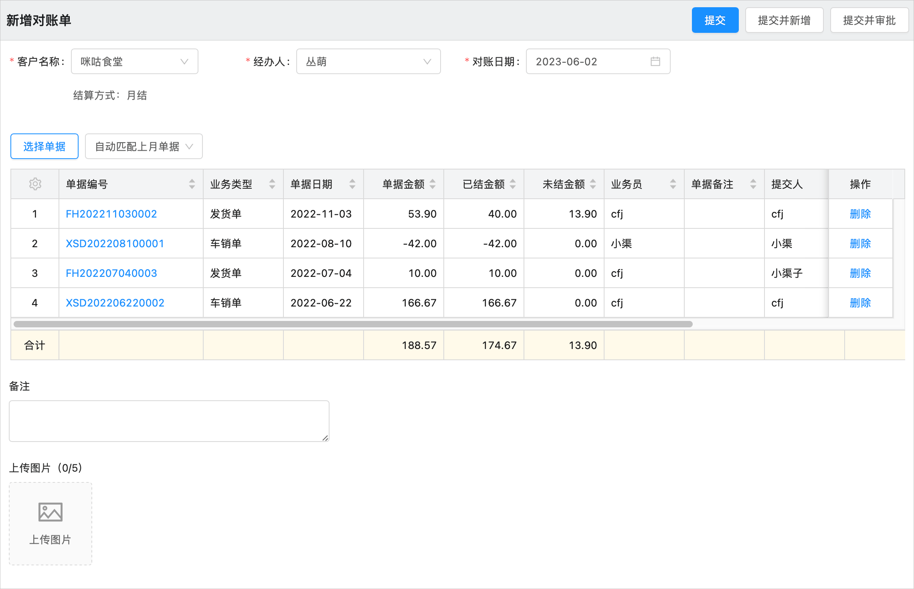Click 提交并审批 button
This screenshot has width=914, height=589.
click(869, 20)
